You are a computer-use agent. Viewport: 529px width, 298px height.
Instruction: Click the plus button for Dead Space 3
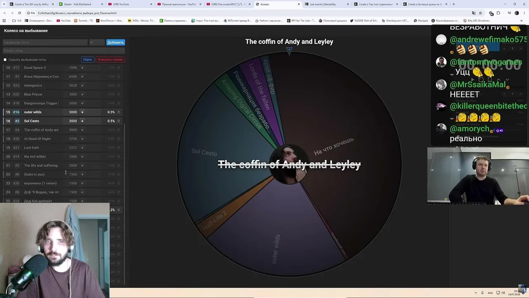[82, 68]
